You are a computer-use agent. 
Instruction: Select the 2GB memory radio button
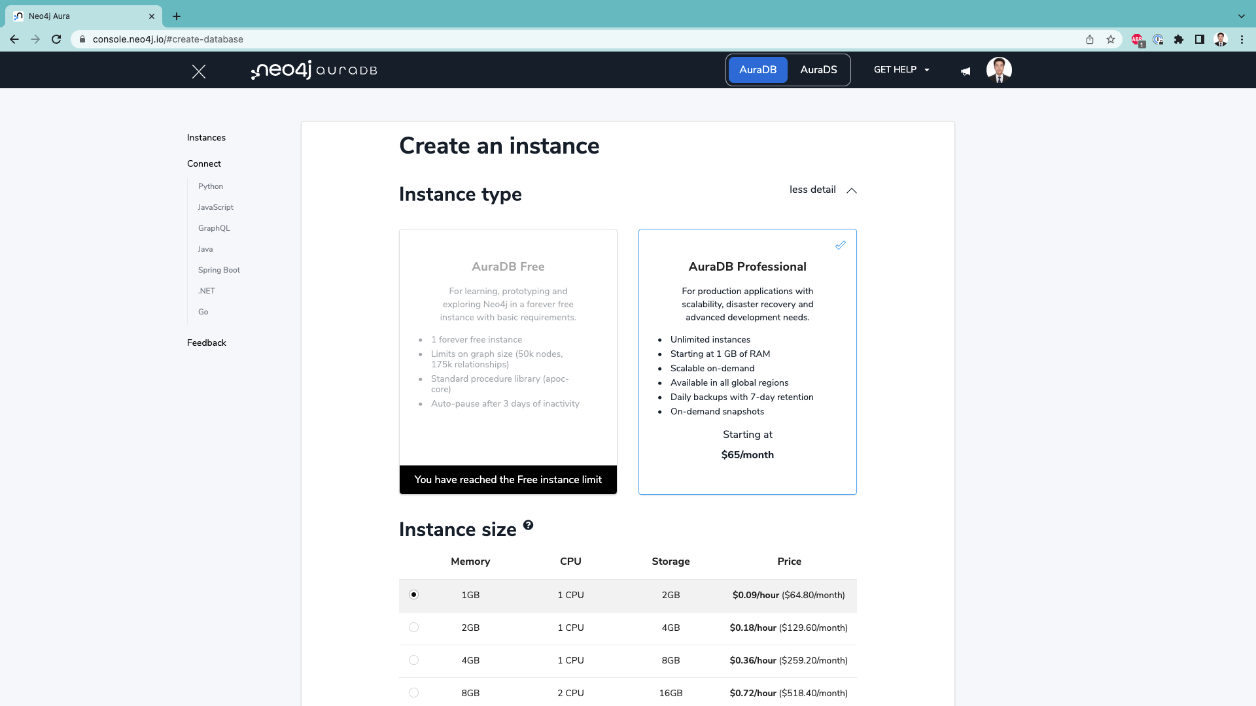click(x=413, y=628)
